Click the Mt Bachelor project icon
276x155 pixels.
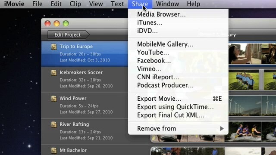coord(54,150)
